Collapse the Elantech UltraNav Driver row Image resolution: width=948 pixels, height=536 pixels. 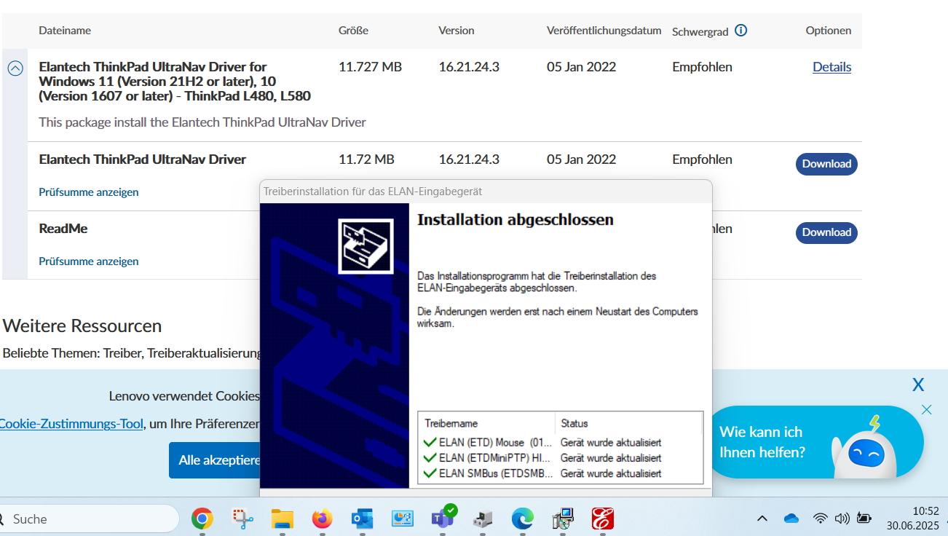(15, 68)
